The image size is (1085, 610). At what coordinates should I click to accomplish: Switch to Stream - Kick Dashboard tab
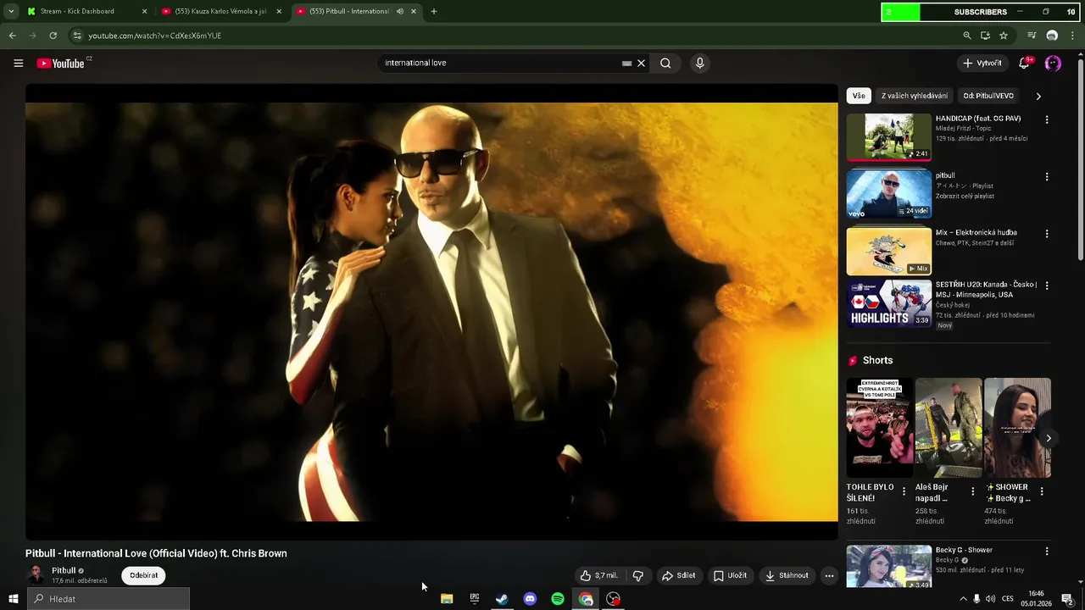pyautogui.click(x=86, y=11)
